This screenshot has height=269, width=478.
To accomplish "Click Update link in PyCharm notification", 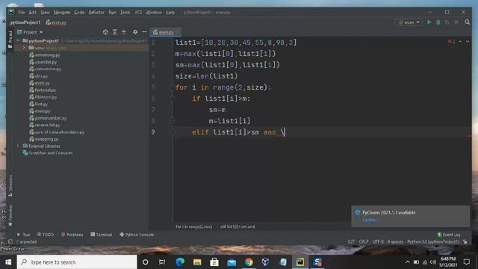I will pyautogui.click(x=370, y=220).
